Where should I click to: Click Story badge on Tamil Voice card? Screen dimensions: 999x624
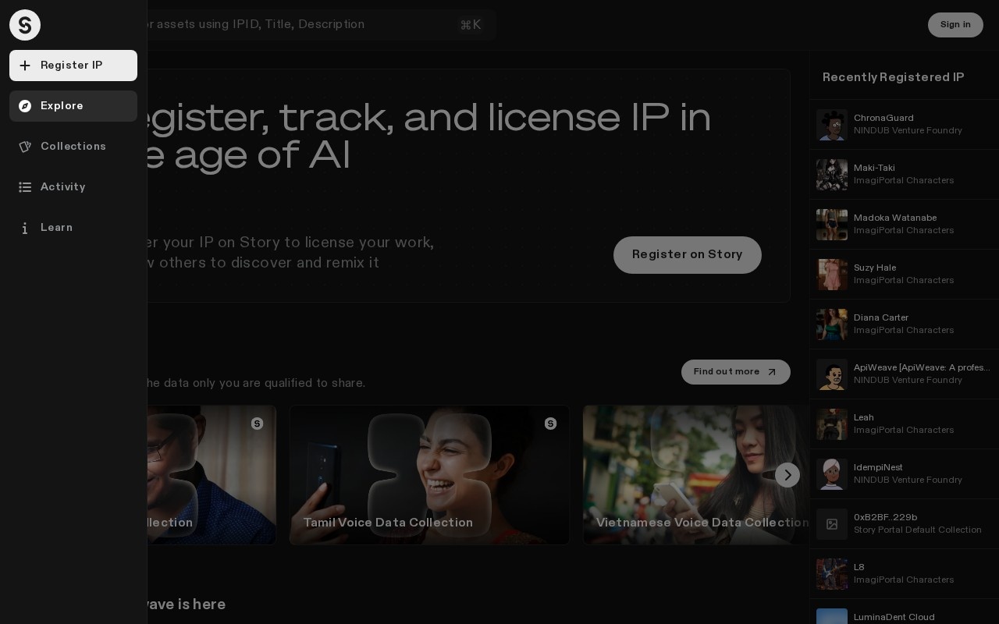550,424
